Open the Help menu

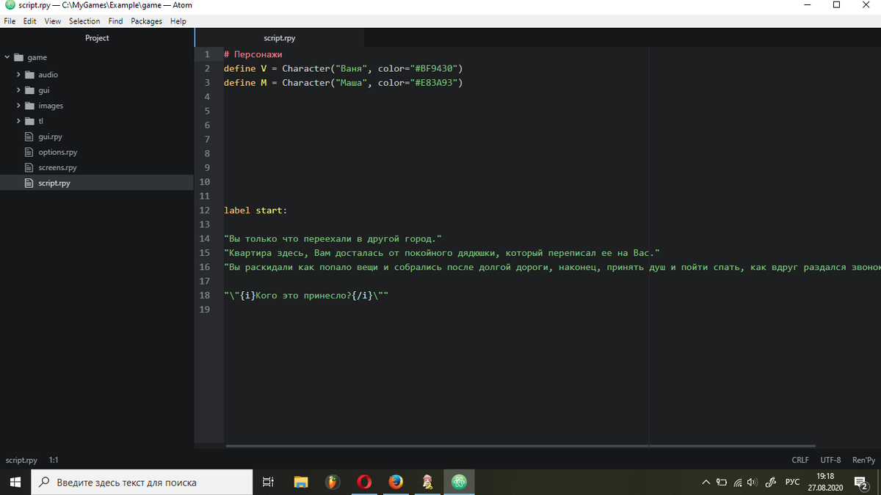178,21
